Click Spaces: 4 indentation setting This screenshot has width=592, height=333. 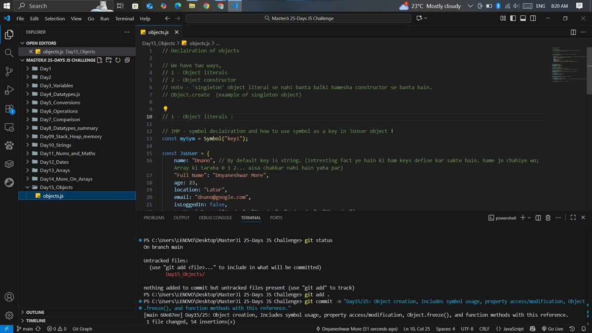pos(445,329)
